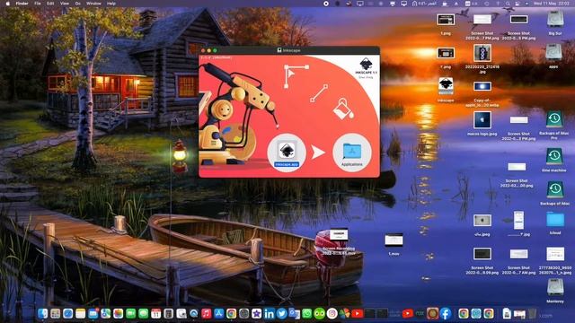Click the screen recording indicator in menu bar
This screenshot has width=575, height=323.
coord(326,4)
